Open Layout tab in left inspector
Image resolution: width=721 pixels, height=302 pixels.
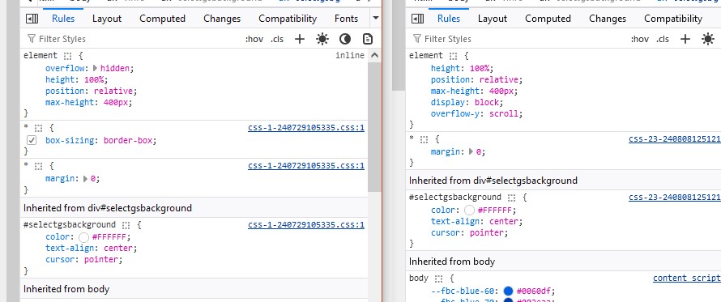[107, 19]
